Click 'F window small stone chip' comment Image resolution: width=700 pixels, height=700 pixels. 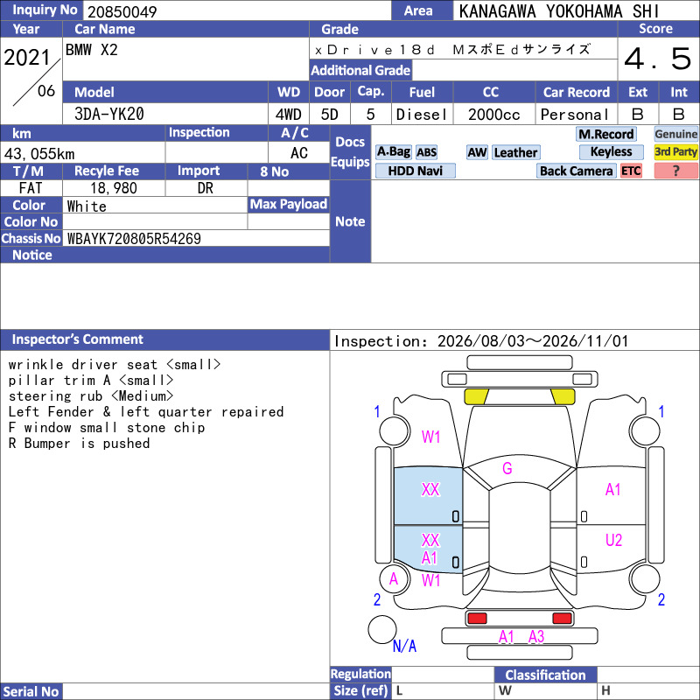[107, 428]
